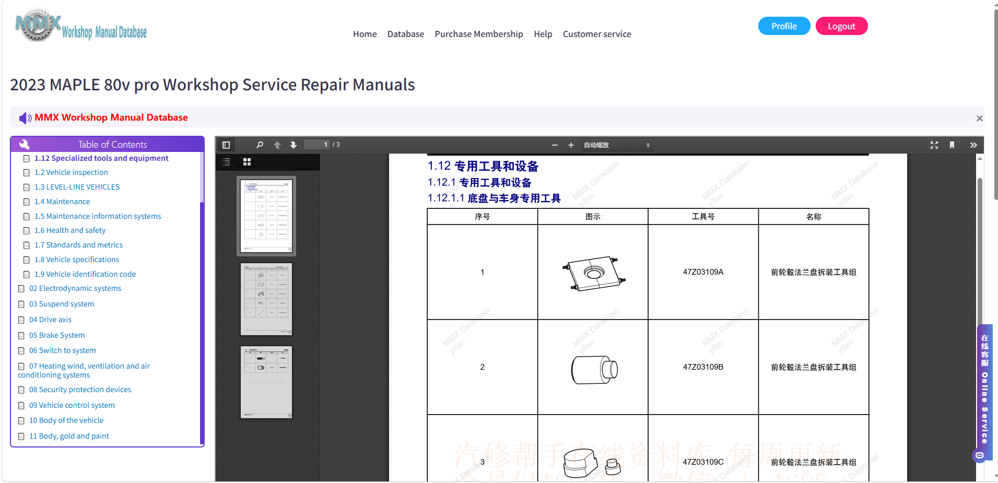Click the Table of Contents panel scrollbar
The height and width of the screenshot is (483, 998).
pos(202,322)
